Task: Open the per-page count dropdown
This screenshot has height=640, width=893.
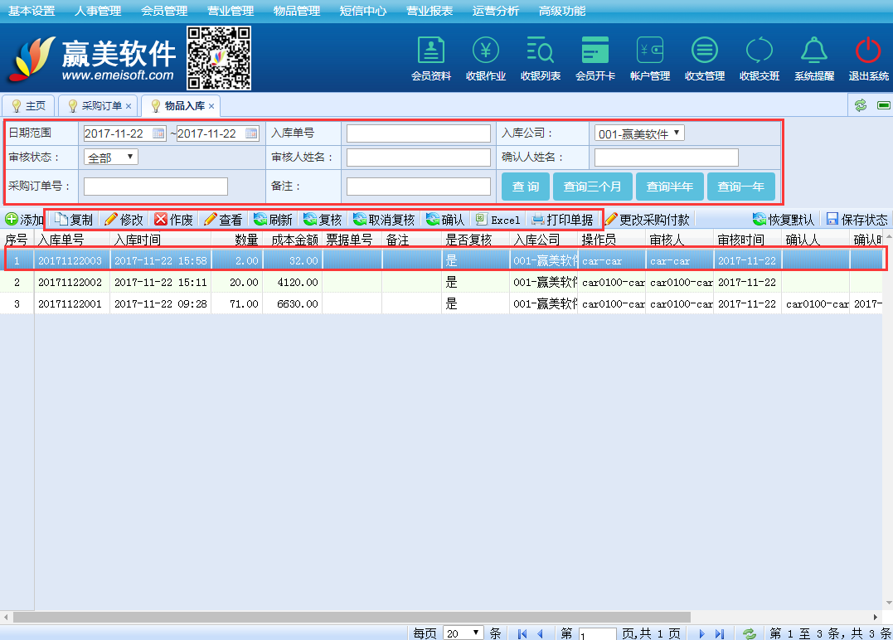Action: pos(463,633)
